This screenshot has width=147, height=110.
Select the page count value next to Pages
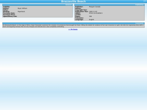coord(90,16)
